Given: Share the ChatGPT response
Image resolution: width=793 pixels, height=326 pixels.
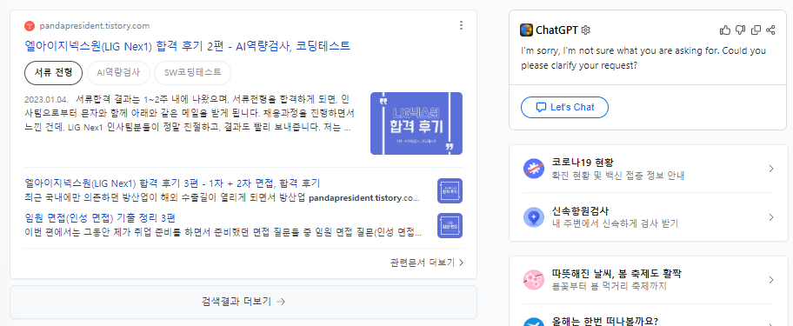Looking at the screenshot, I should 770,30.
